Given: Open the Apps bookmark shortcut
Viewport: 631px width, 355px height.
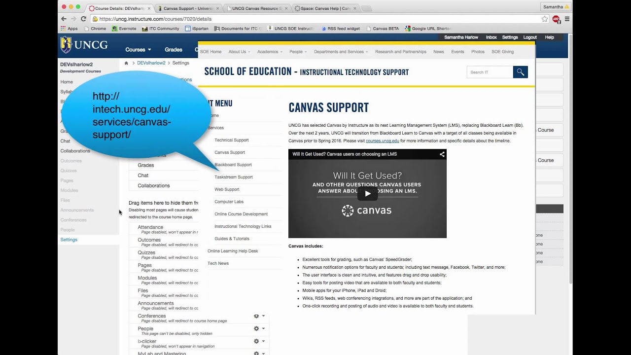Looking at the screenshot, I should (69, 29).
